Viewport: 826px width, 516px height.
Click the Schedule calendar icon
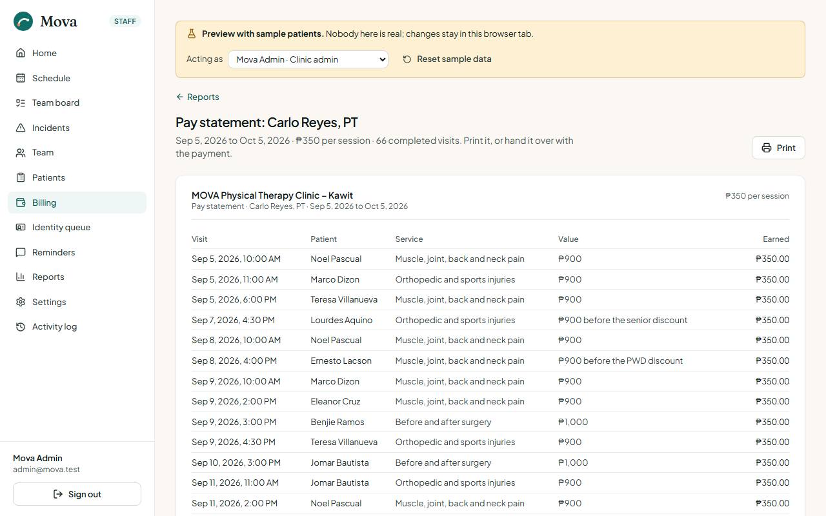coord(21,78)
